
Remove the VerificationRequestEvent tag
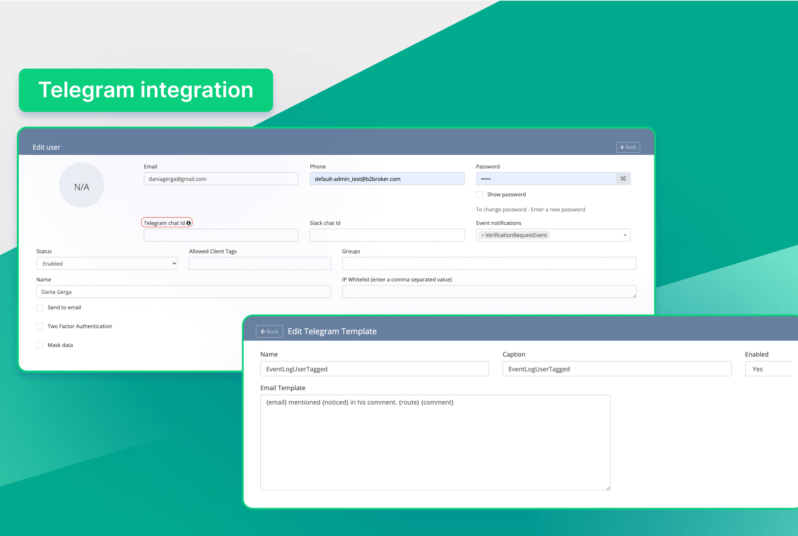click(x=482, y=235)
